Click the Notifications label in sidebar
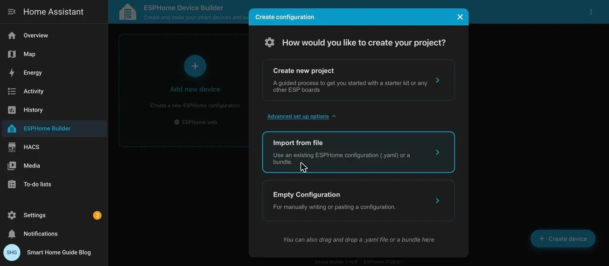609x266 pixels. 41,234
